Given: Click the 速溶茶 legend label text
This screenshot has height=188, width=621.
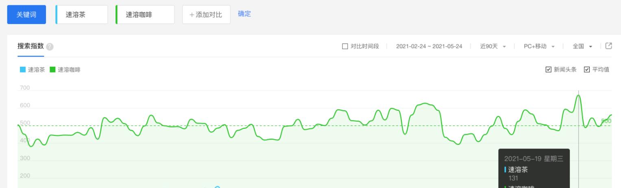Looking at the screenshot, I should tap(36, 70).
